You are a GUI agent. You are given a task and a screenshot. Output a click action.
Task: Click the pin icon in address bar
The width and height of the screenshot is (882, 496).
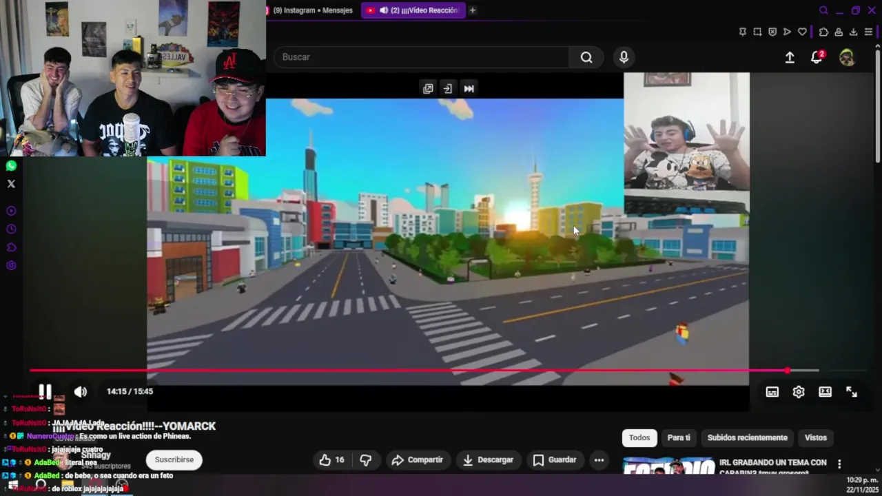tap(743, 32)
